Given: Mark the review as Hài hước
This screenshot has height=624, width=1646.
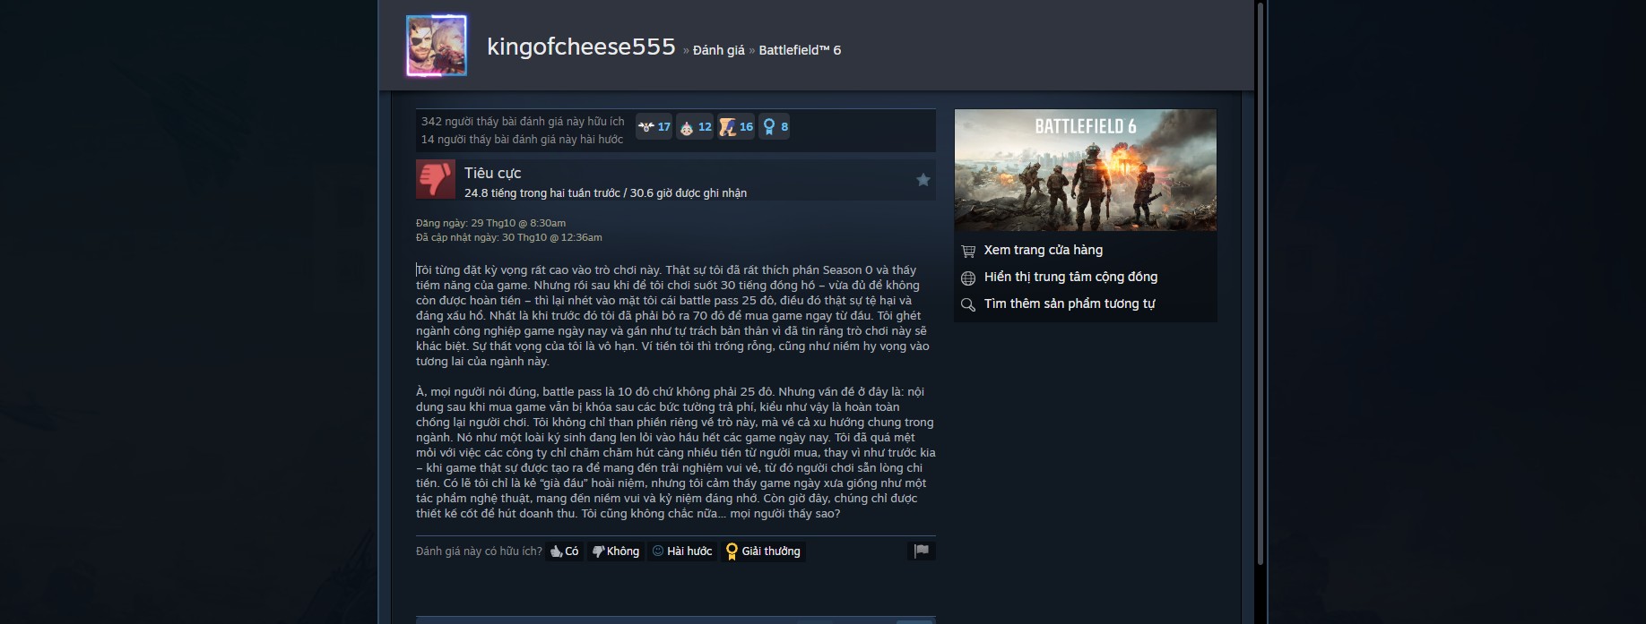Looking at the screenshot, I should click(682, 551).
